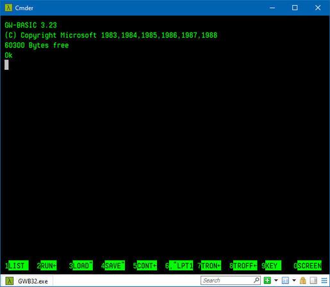Open the hamburger settings menu
Image resolution: width=330 pixels, height=287 pixels.
(x=324, y=281)
